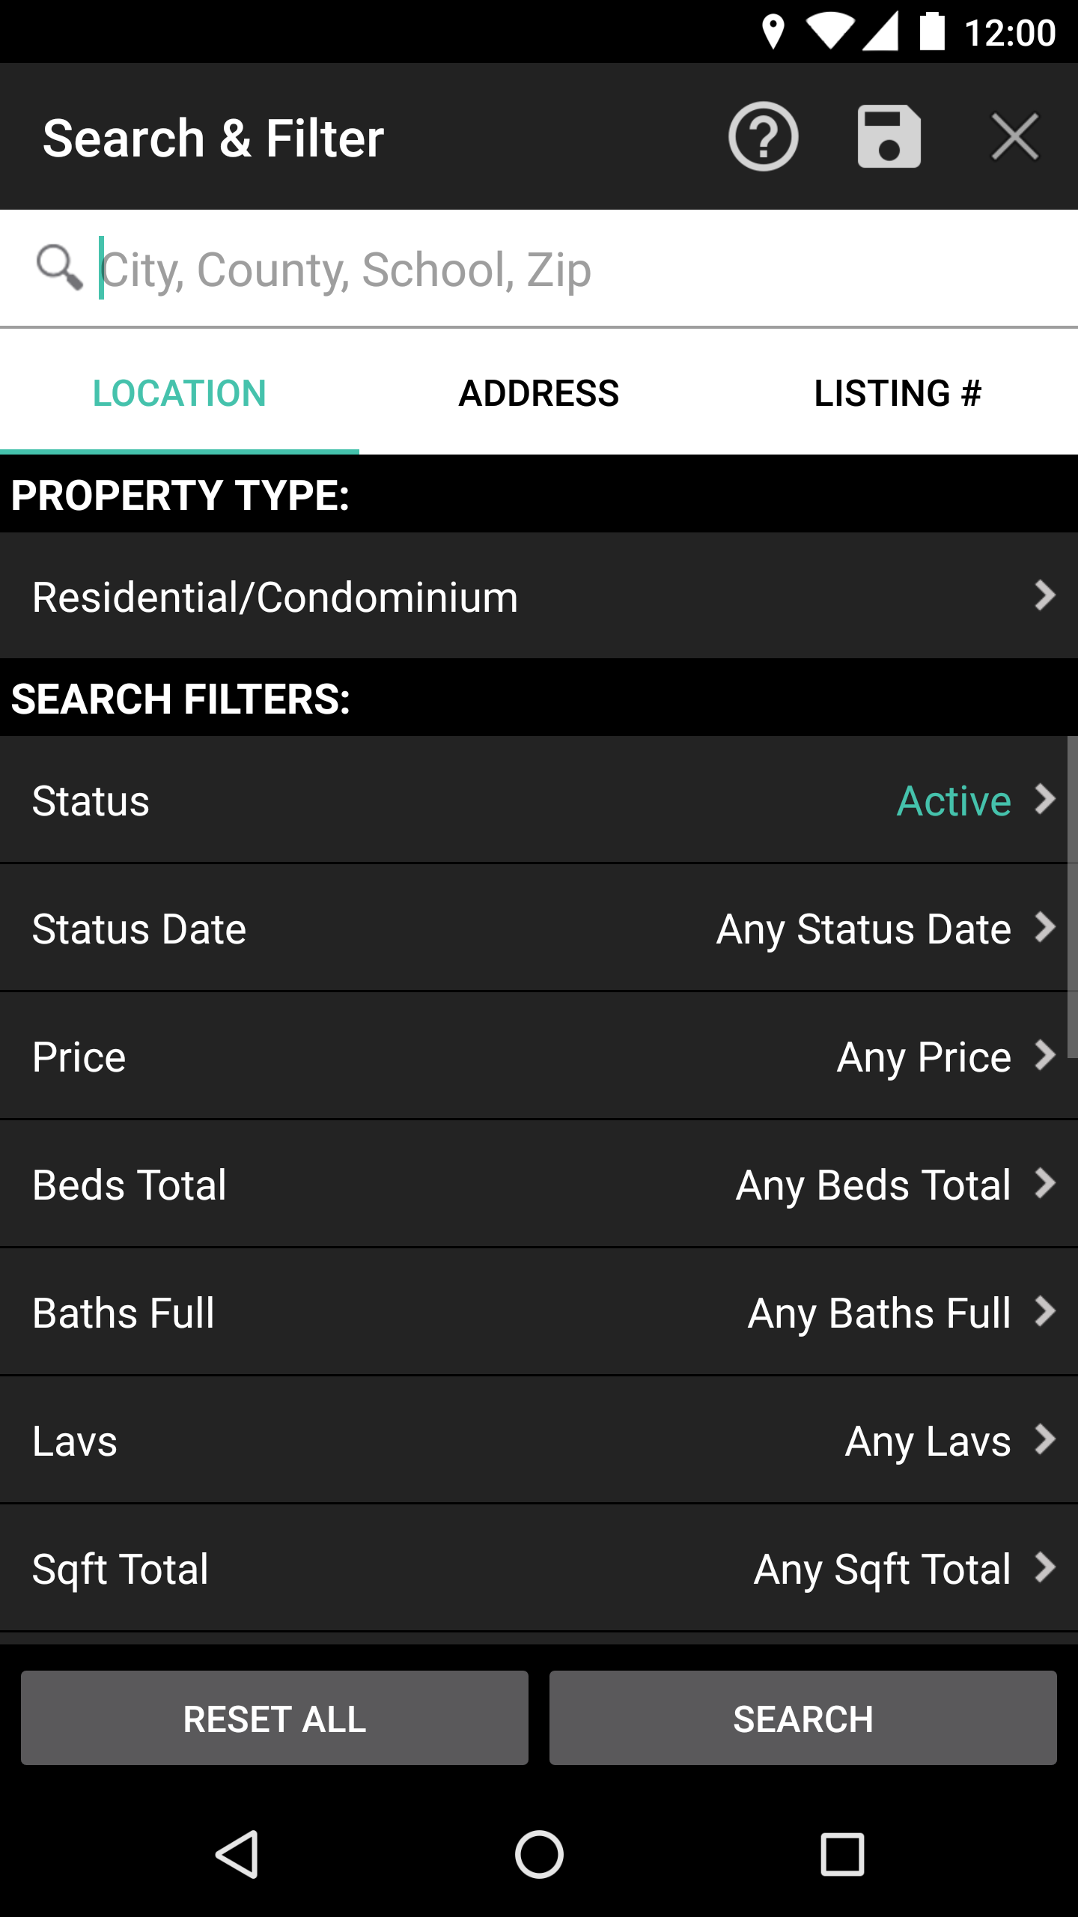This screenshot has width=1078, height=1917.
Task: Tap the Android back navigation icon
Action: [237, 1854]
